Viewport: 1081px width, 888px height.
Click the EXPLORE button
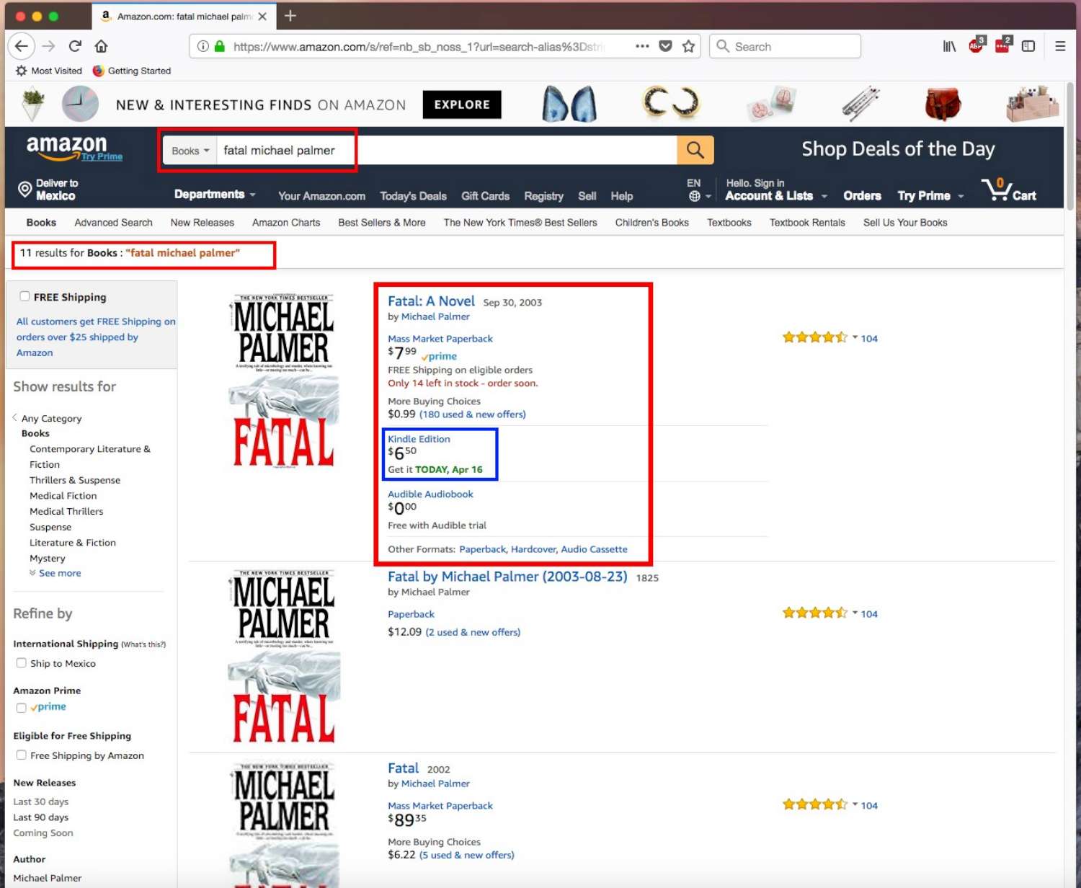tap(462, 105)
